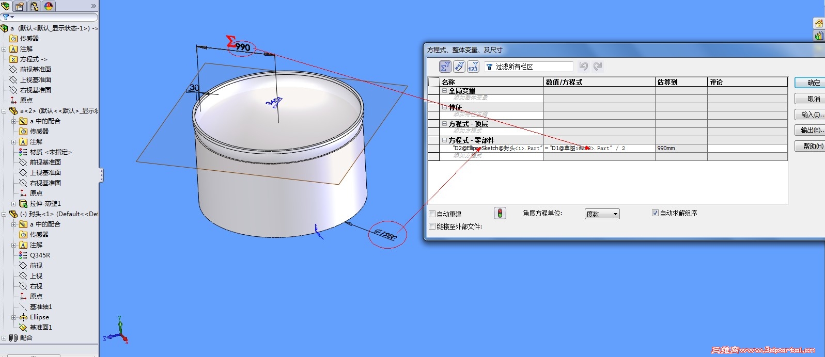
Task: Expand 'a 中的配合' under 封头<1>
Action: pos(14,224)
